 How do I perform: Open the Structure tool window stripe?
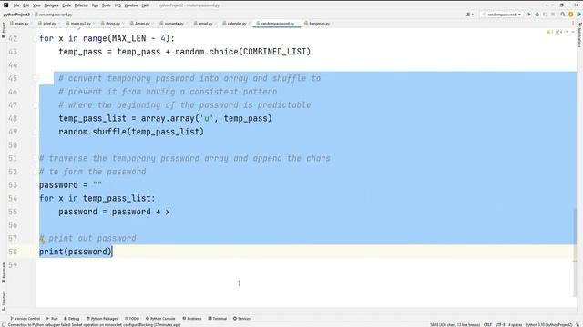4,301
